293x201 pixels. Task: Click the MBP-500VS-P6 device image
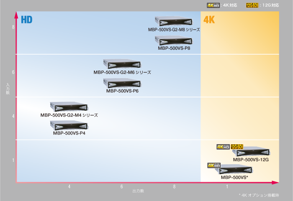pyautogui.click(x=122, y=83)
